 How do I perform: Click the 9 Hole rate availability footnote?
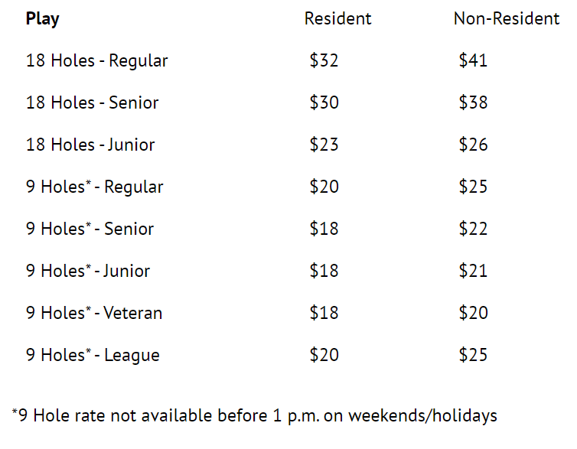tap(255, 416)
